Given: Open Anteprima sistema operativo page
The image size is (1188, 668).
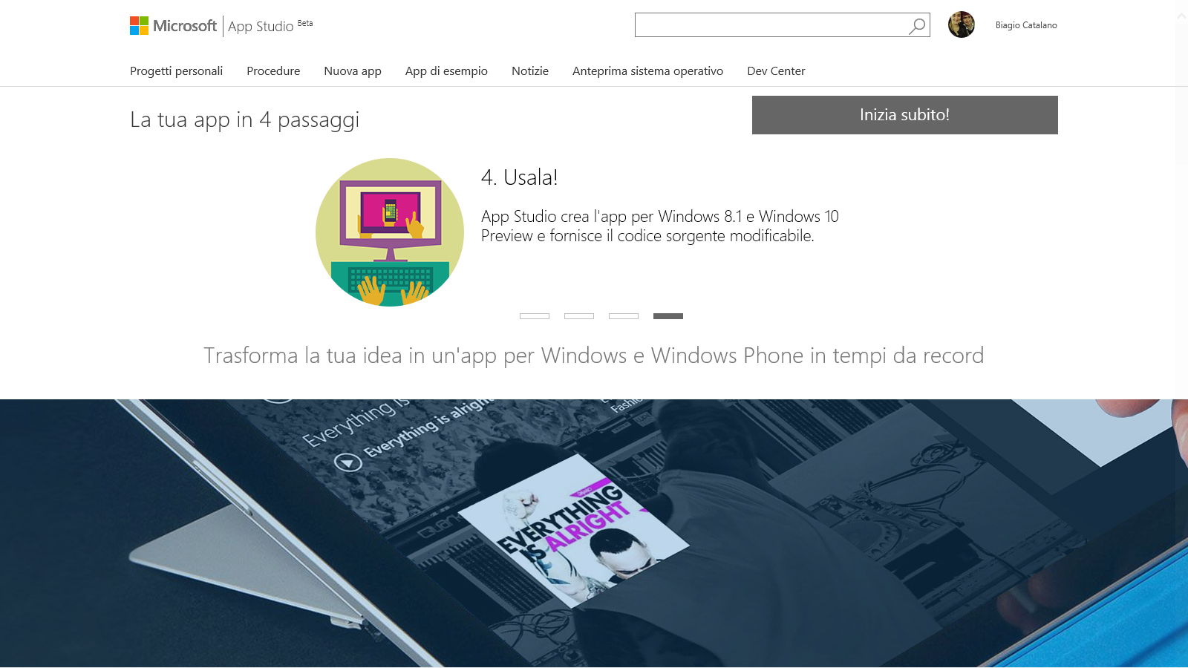Looking at the screenshot, I should (647, 71).
